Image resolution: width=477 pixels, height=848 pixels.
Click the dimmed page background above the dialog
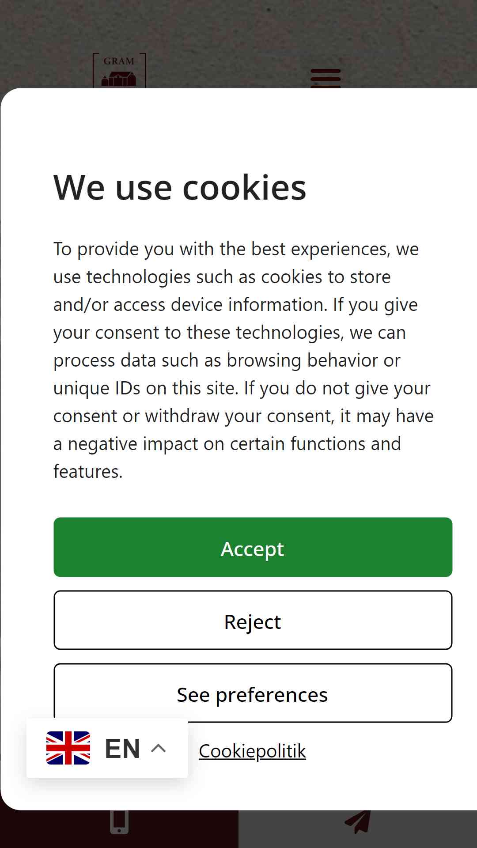(238, 26)
